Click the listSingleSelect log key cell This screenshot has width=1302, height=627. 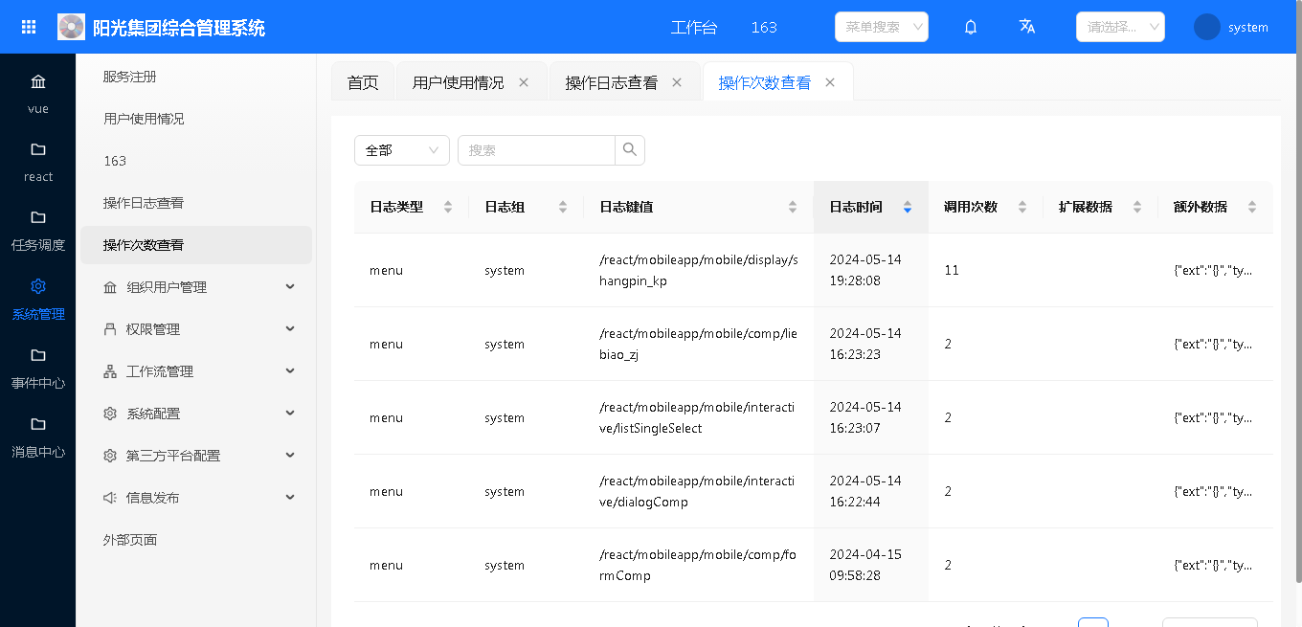pos(699,417)
